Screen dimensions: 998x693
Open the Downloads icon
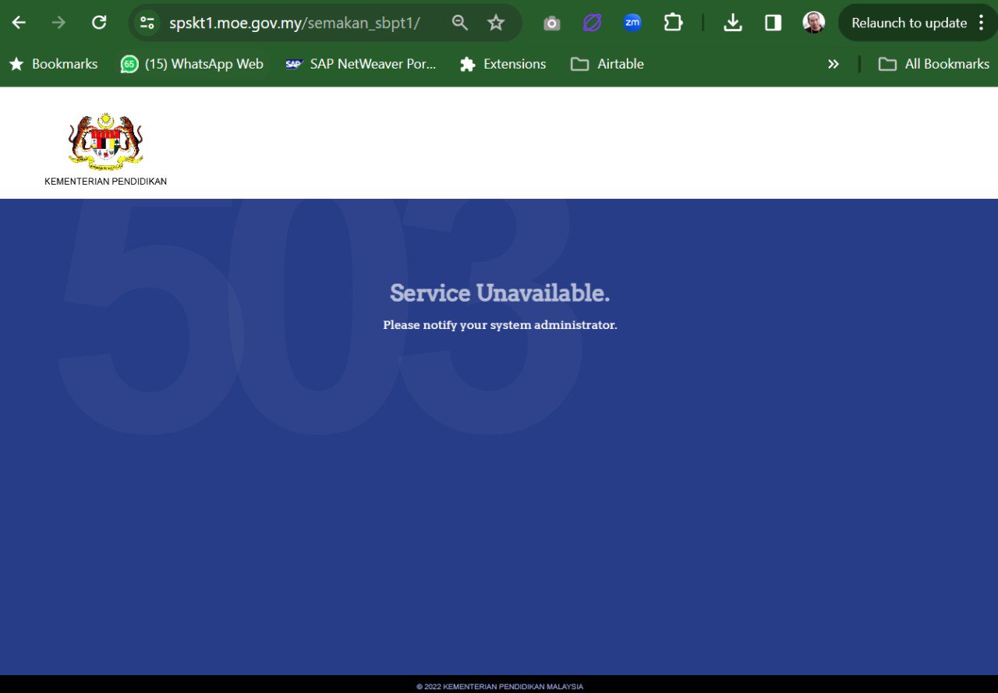coord(732,23)
